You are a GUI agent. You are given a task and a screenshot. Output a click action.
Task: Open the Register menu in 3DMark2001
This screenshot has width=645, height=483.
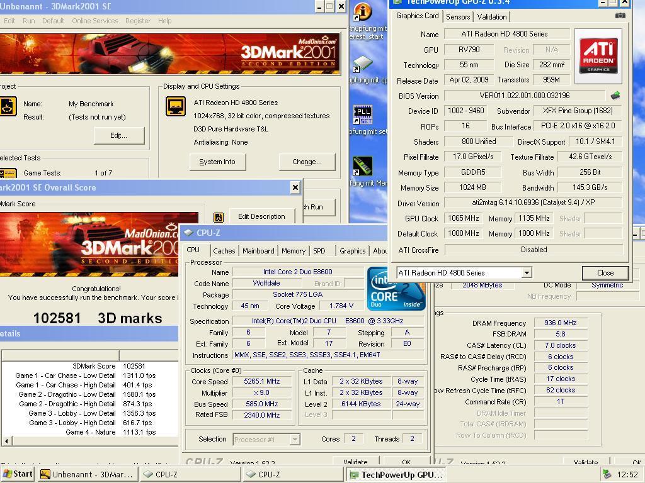pos(138,21)
